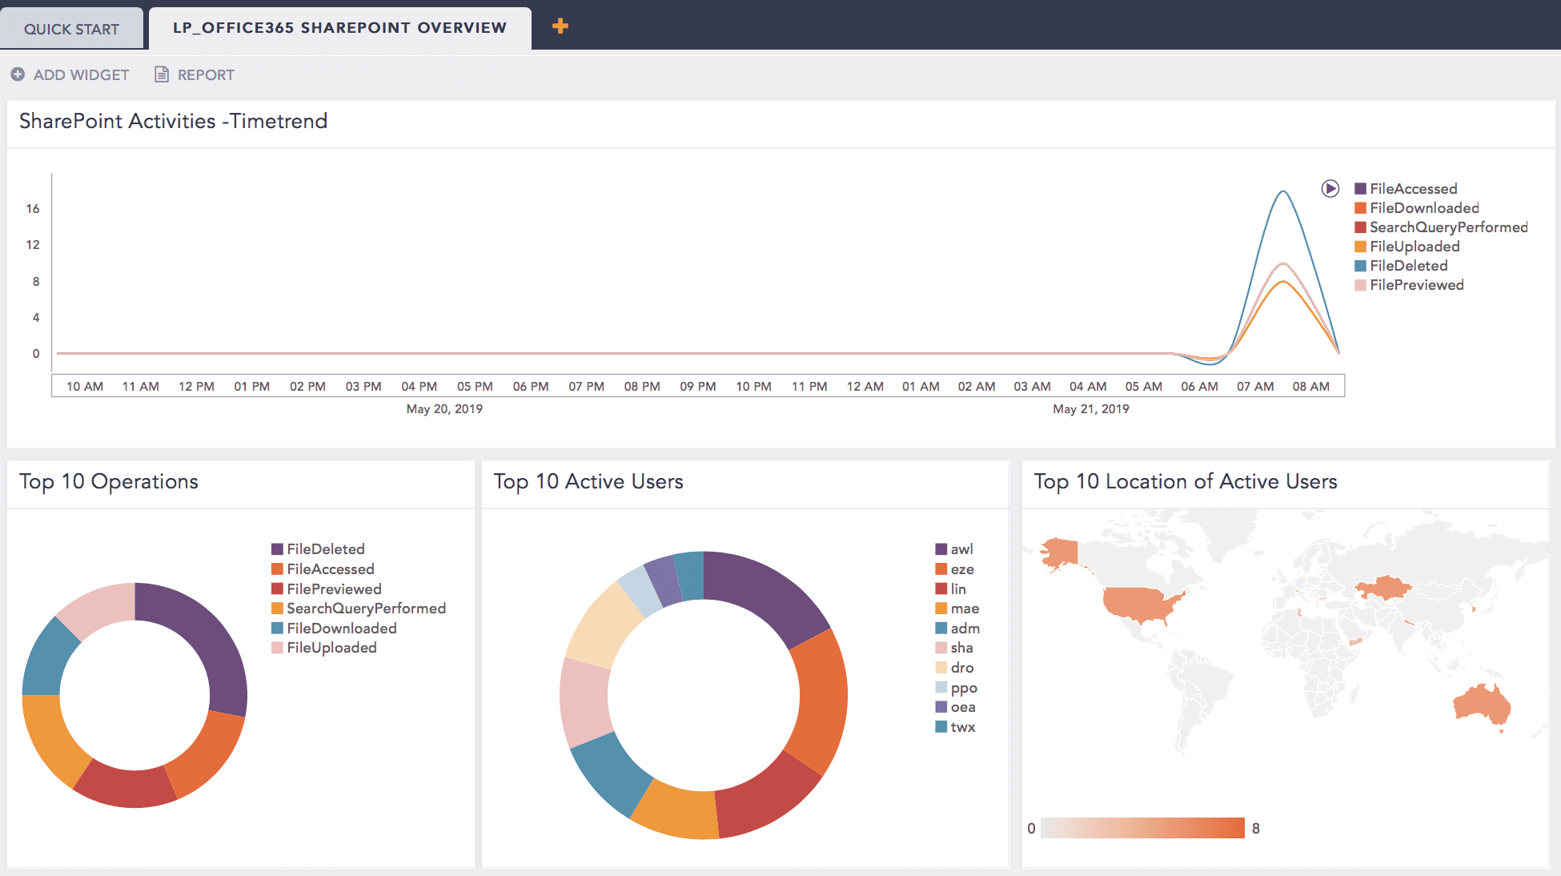
Task: Toggle FilePreviewed series in the timetrend legend
Action: click(x=1361, y=284)
